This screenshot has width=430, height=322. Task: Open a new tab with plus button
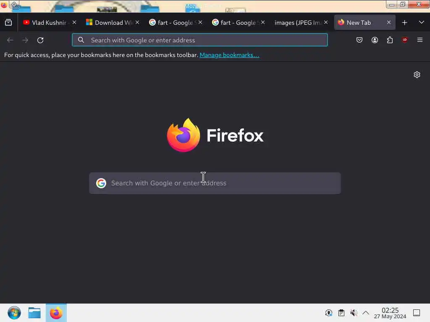(x=404, y=23)
